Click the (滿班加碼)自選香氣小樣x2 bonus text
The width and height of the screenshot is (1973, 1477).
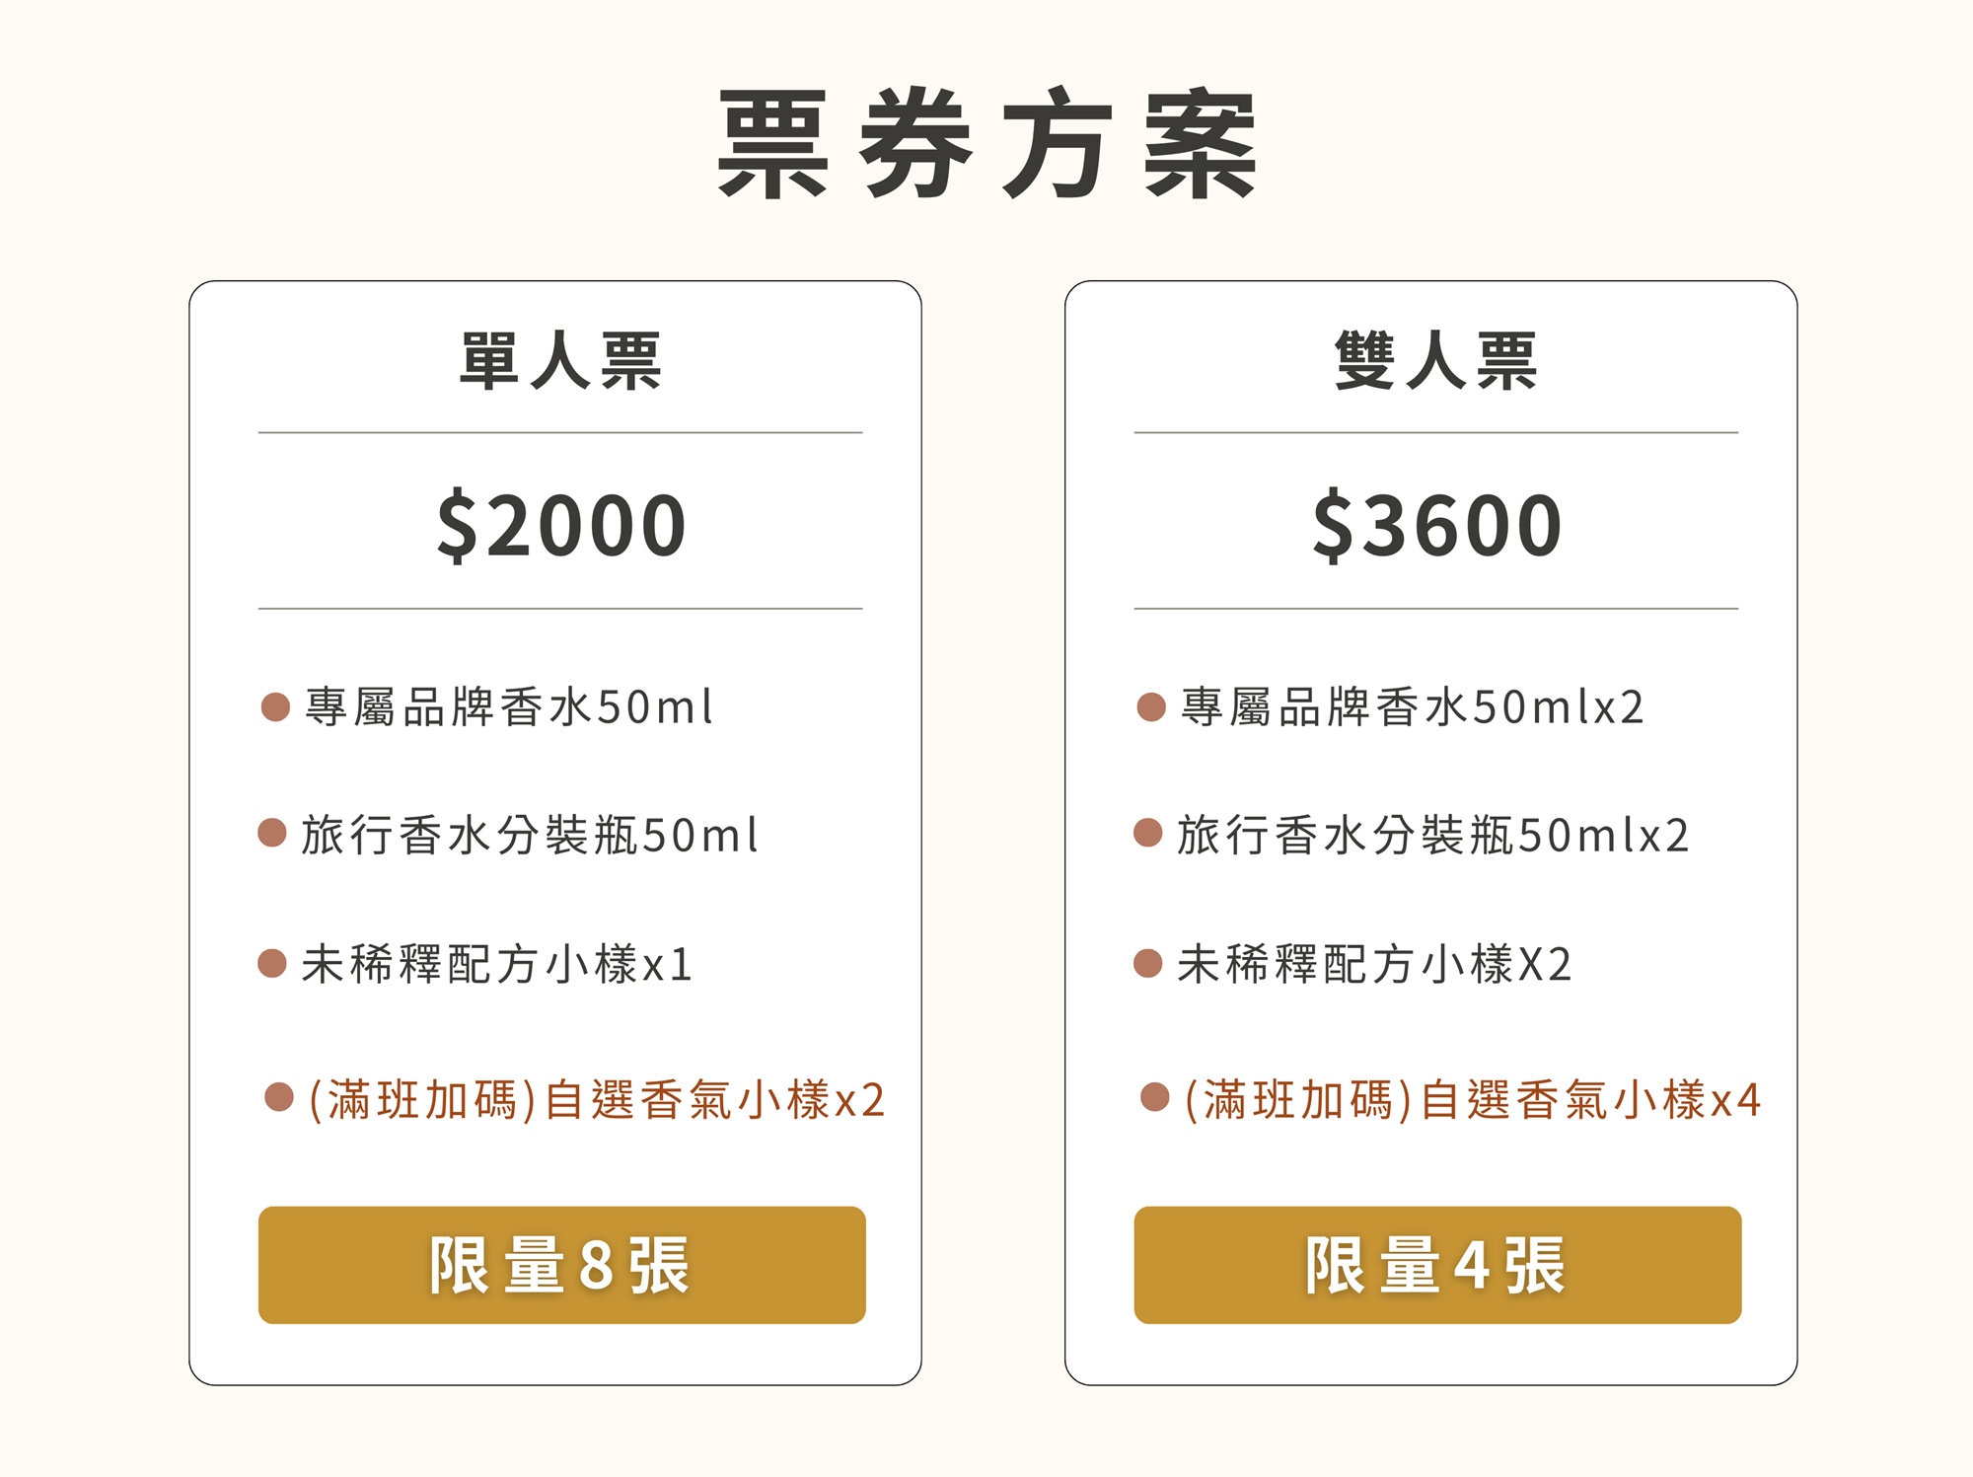click(x=596, y=1099)
